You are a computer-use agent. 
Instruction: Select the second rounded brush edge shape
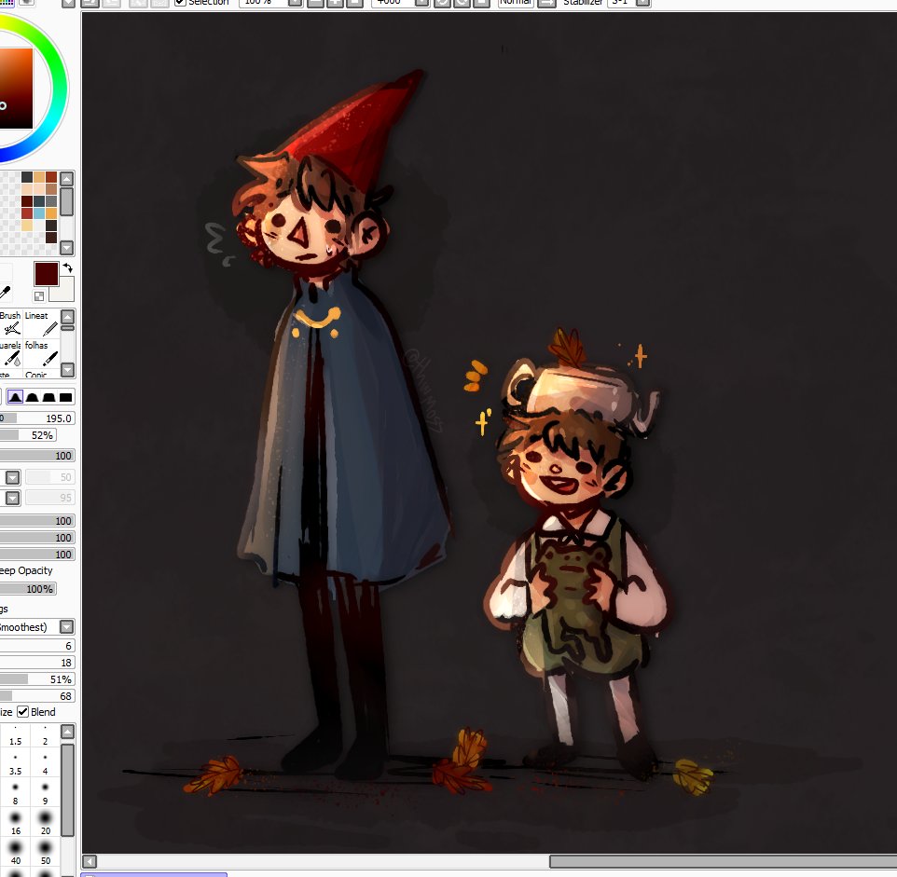point(33,397)
